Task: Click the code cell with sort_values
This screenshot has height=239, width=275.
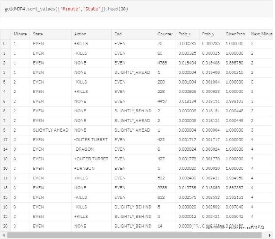Action: point(136,9)
